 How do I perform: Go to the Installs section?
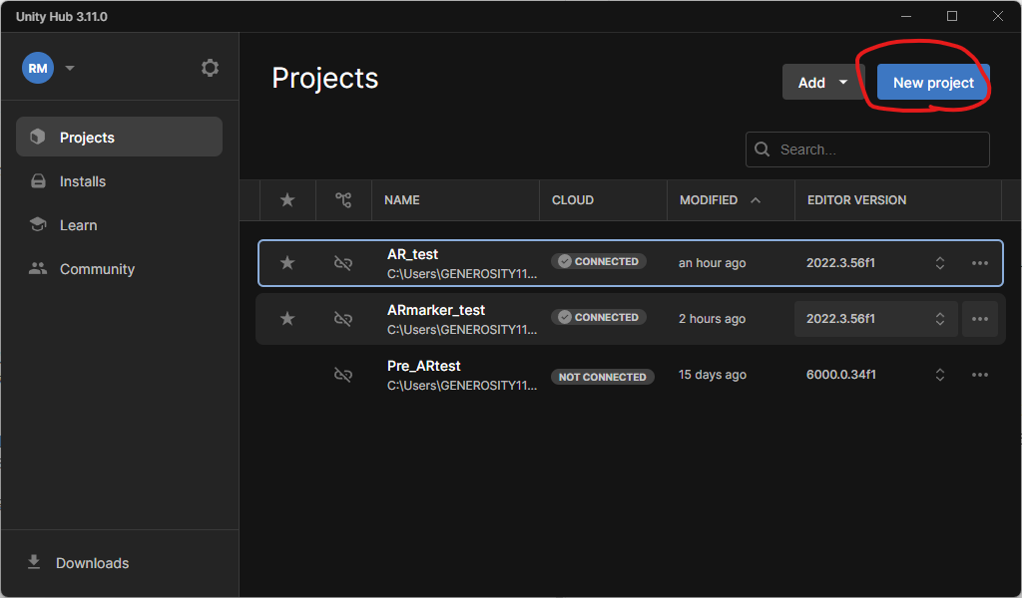(83, 181)
